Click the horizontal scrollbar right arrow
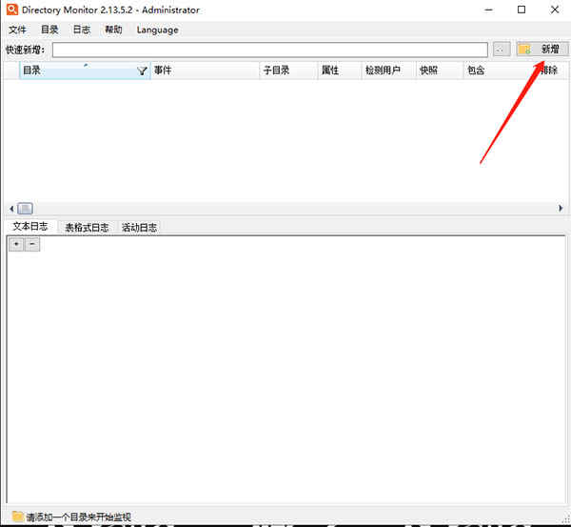Viewport: 571px width, 527px height. click(x=561, y=209)
